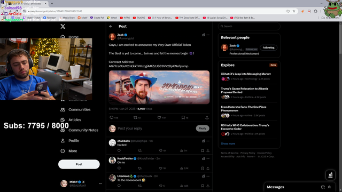
Task: Click the gray Reply button
Action: [203, 129]
